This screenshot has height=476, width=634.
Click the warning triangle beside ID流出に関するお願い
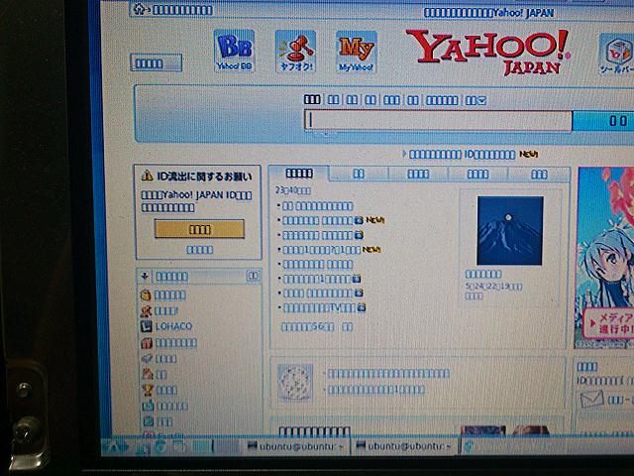(148, 176)
